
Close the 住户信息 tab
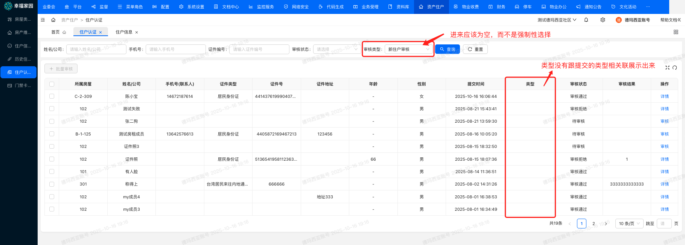(137, 32)
